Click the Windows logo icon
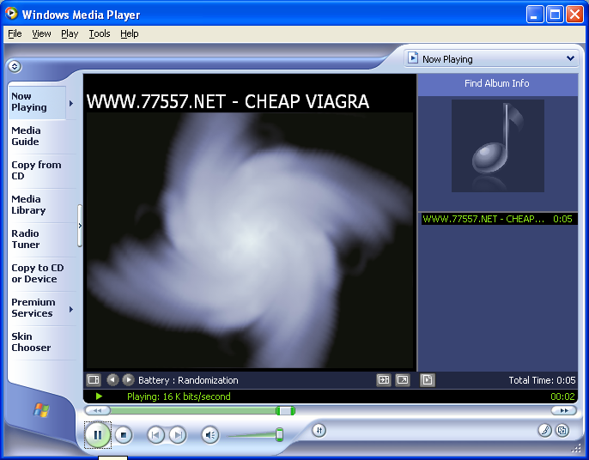 [x=41, y=409]
